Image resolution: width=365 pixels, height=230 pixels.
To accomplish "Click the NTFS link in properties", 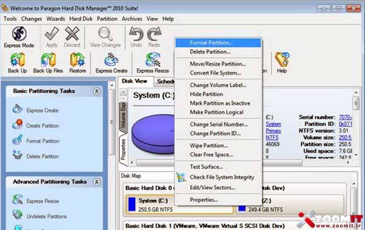I will pos(272,138).
